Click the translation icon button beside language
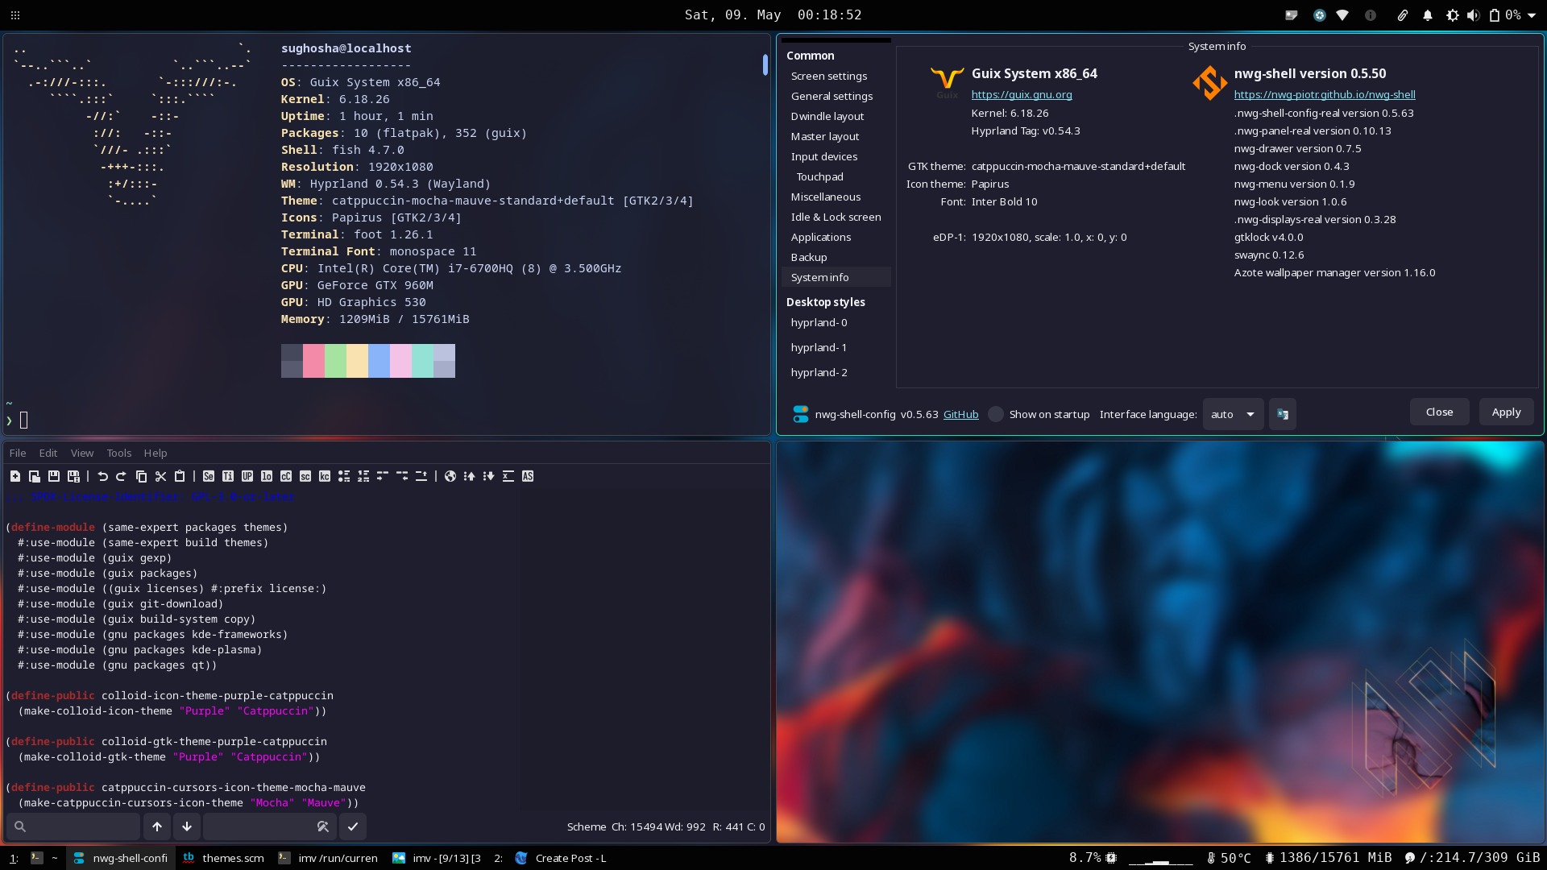Screen dimensions: 1547x870 1283,414
